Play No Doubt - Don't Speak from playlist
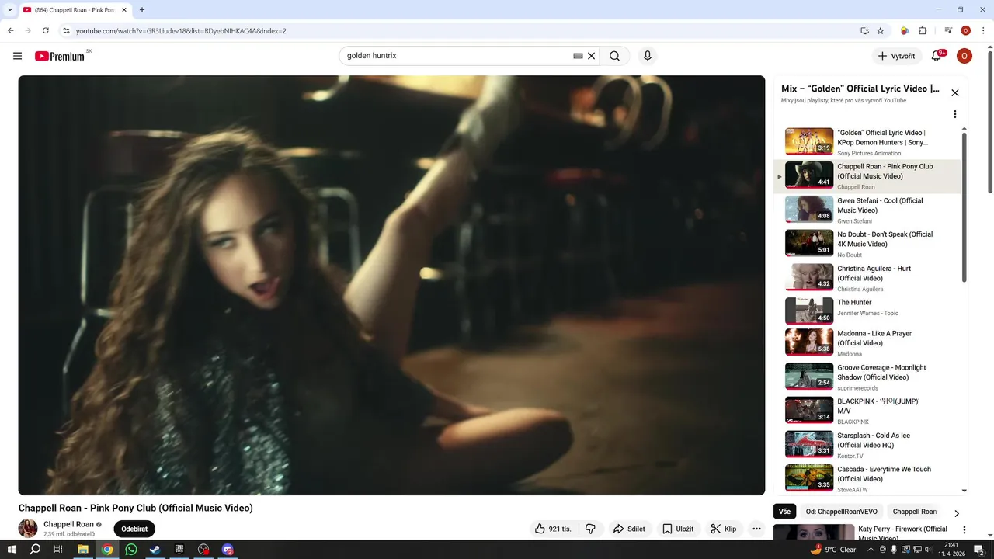Screen dimensions: 994x559 point(867,244)
